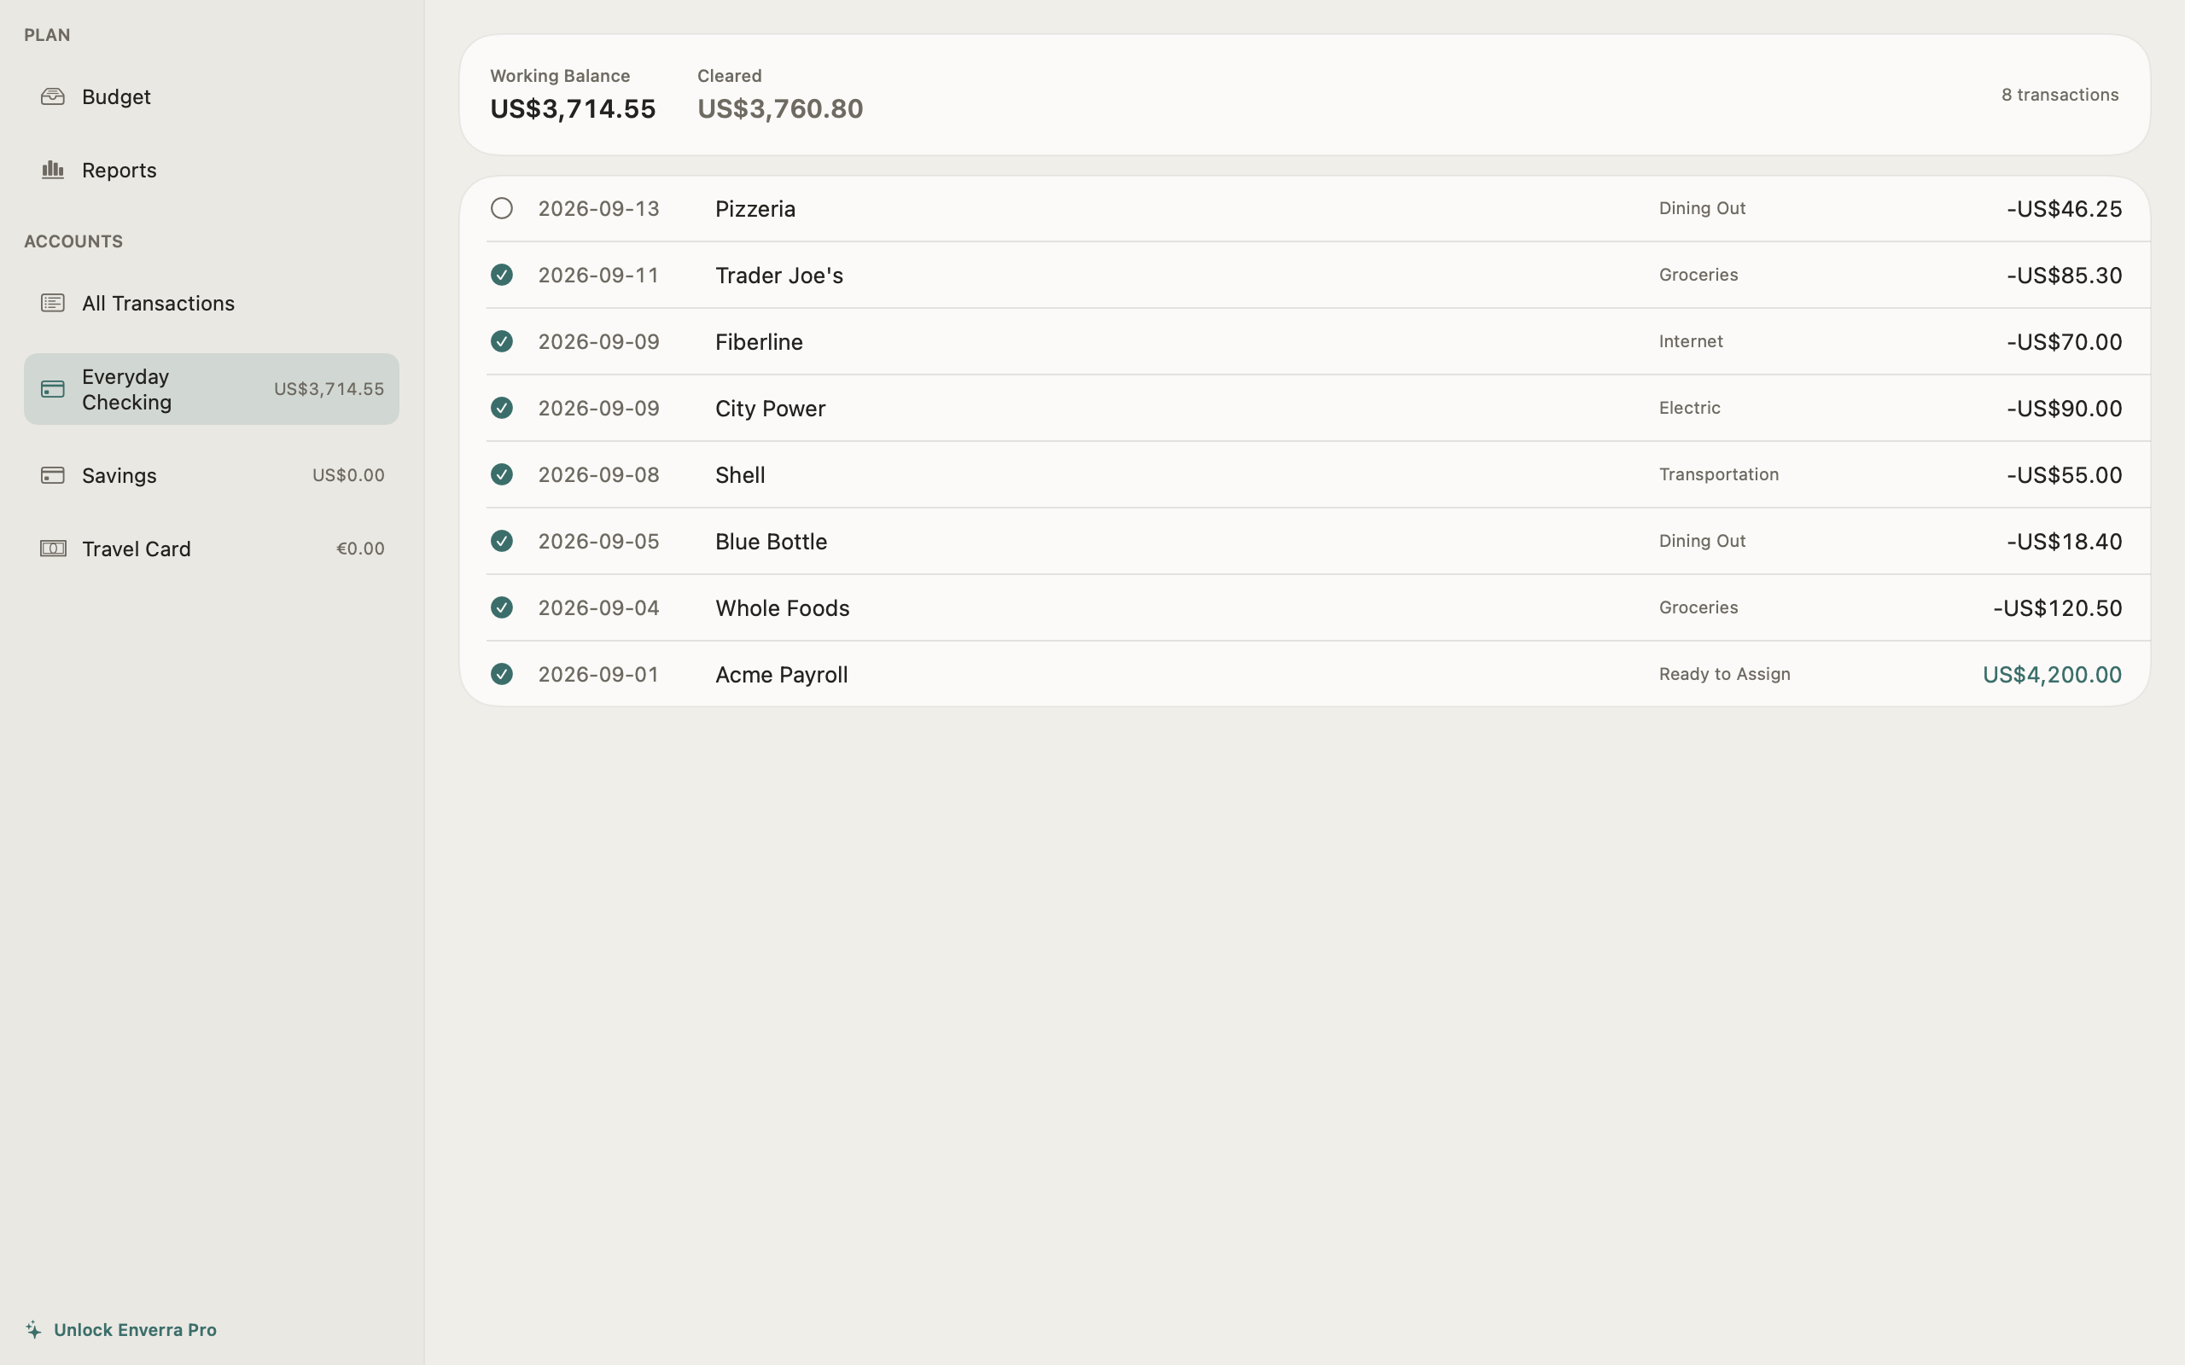Click the Blue Bottle amount -US$18.40
Image resolution: width=2185 pixels, height=1365 pixels.
click(x=2064, y=541)
